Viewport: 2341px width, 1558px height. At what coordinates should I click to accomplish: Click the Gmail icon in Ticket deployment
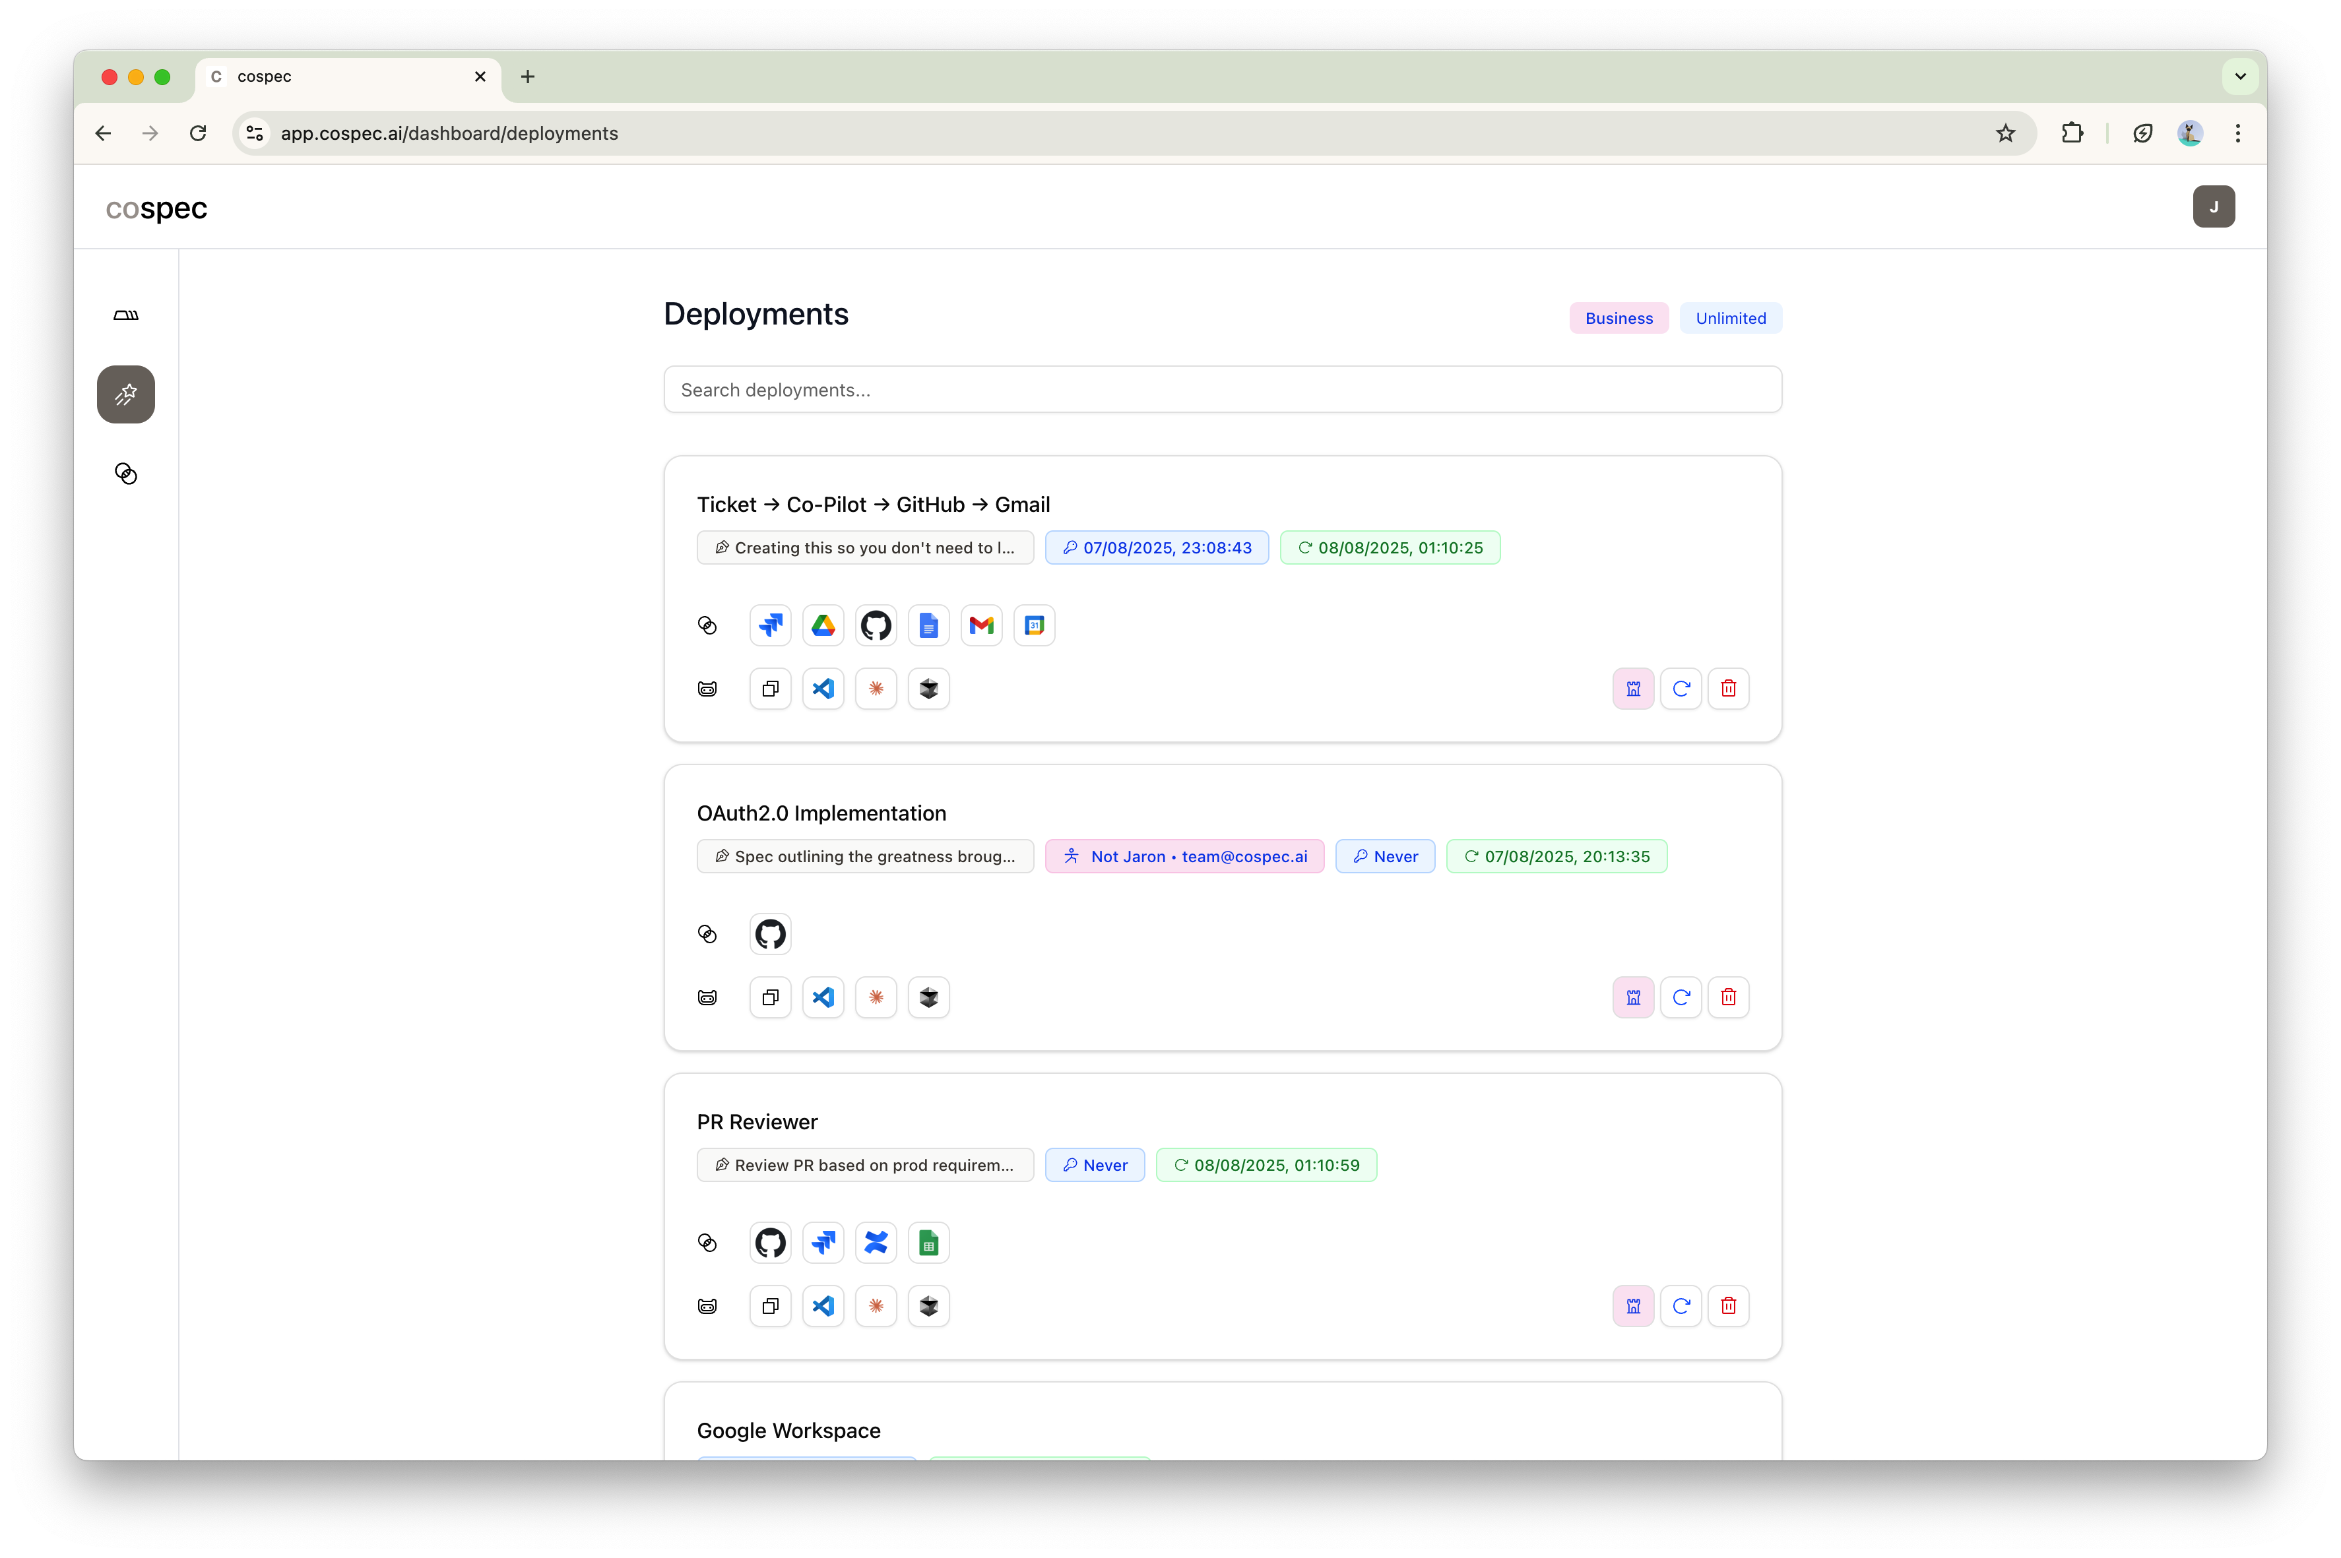click(x=980, y=625)
